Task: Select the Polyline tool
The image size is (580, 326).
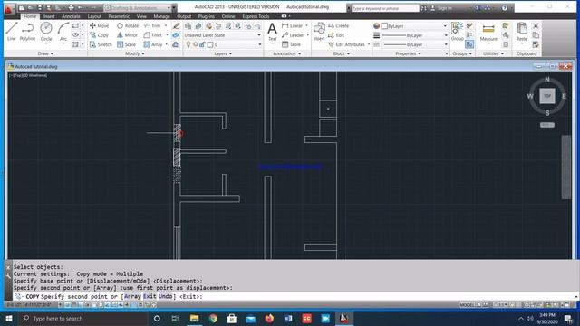Action: (x=27, y=31)
